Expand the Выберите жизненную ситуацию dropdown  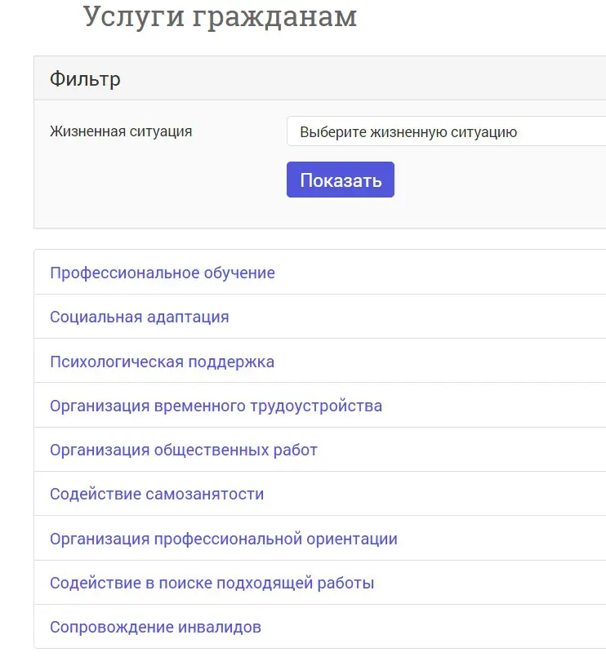click(x=445, y=131)
